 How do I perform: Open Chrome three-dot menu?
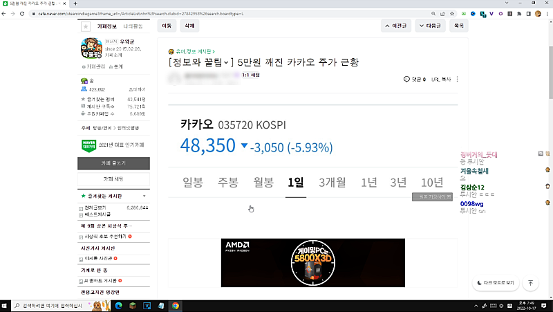point(547,14)
